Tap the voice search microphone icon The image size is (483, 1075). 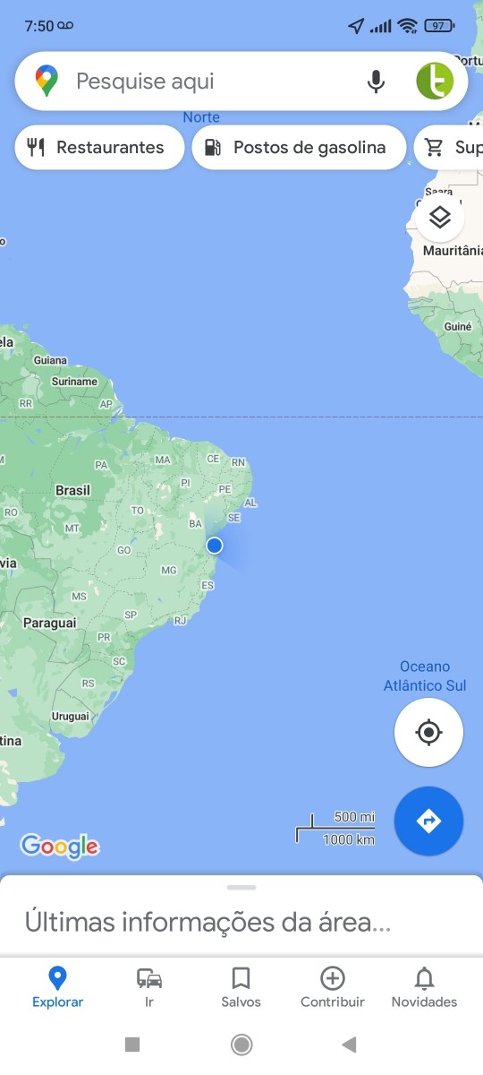point(377,82)
